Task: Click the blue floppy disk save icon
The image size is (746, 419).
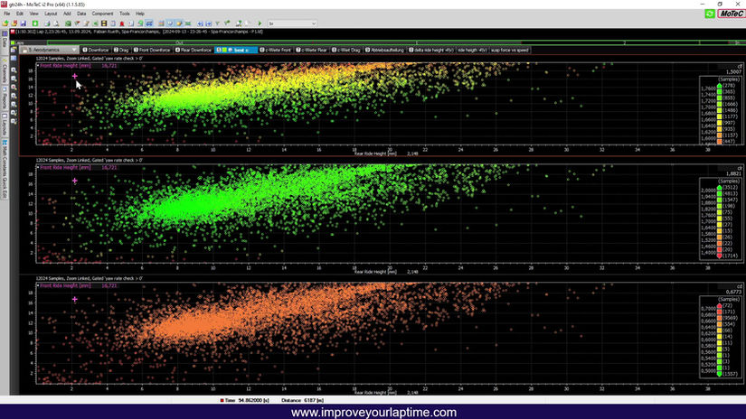Action: [24, 23]
